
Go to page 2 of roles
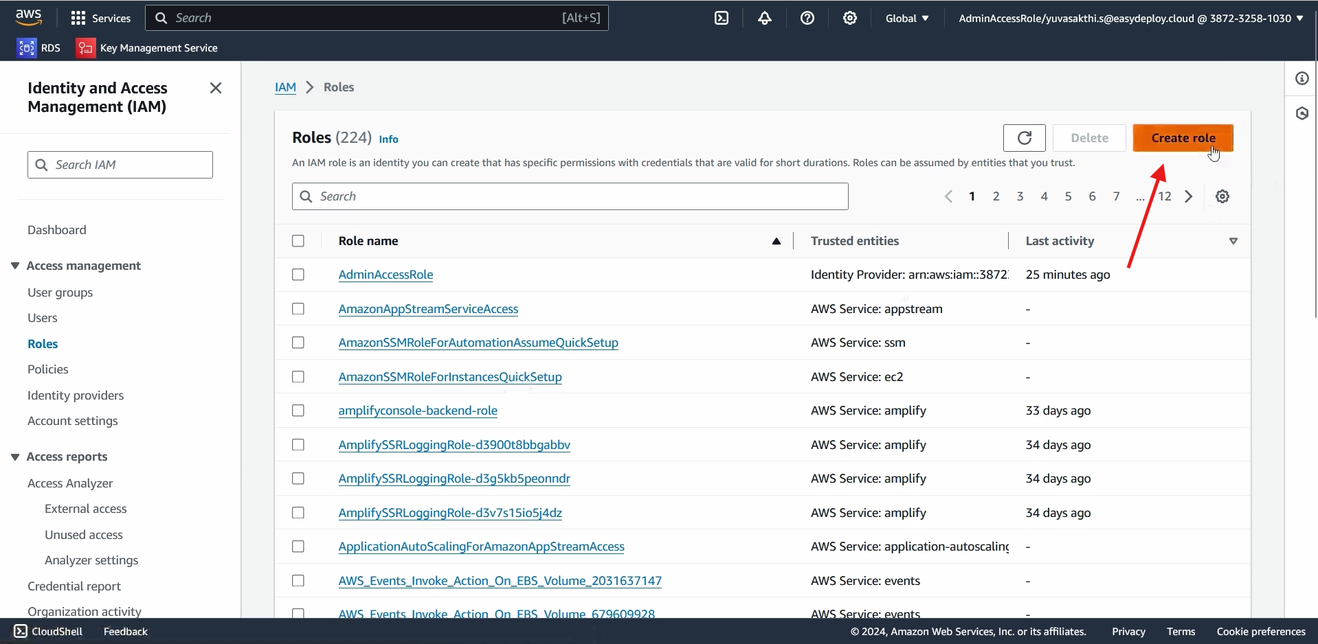click(x=996, y=196)
